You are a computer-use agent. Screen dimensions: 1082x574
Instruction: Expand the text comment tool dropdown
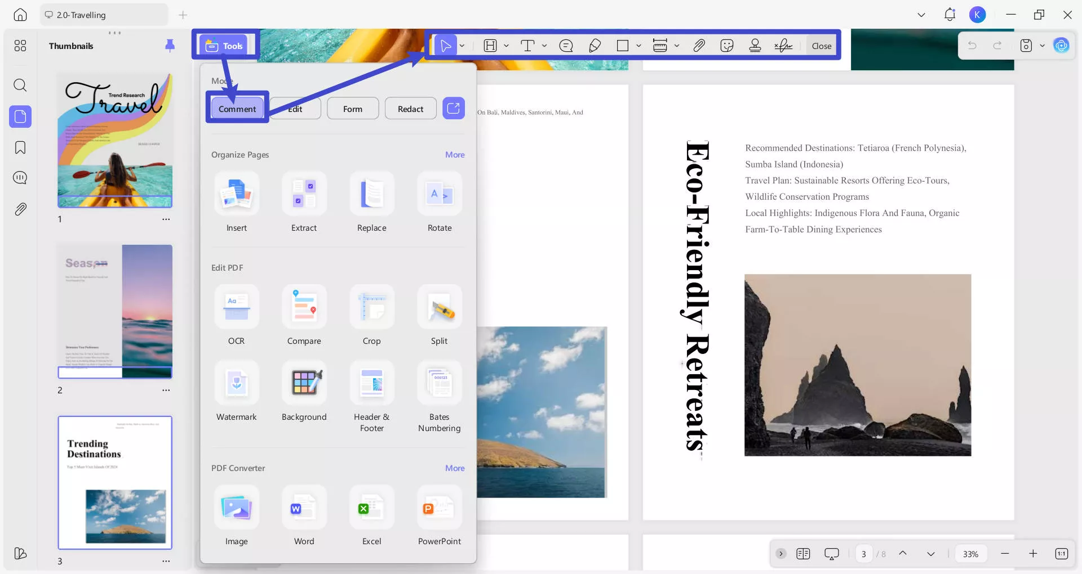click(x=544, y=46)
